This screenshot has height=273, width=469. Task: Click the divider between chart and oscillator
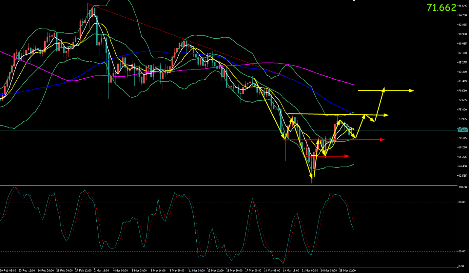(229, 185)
